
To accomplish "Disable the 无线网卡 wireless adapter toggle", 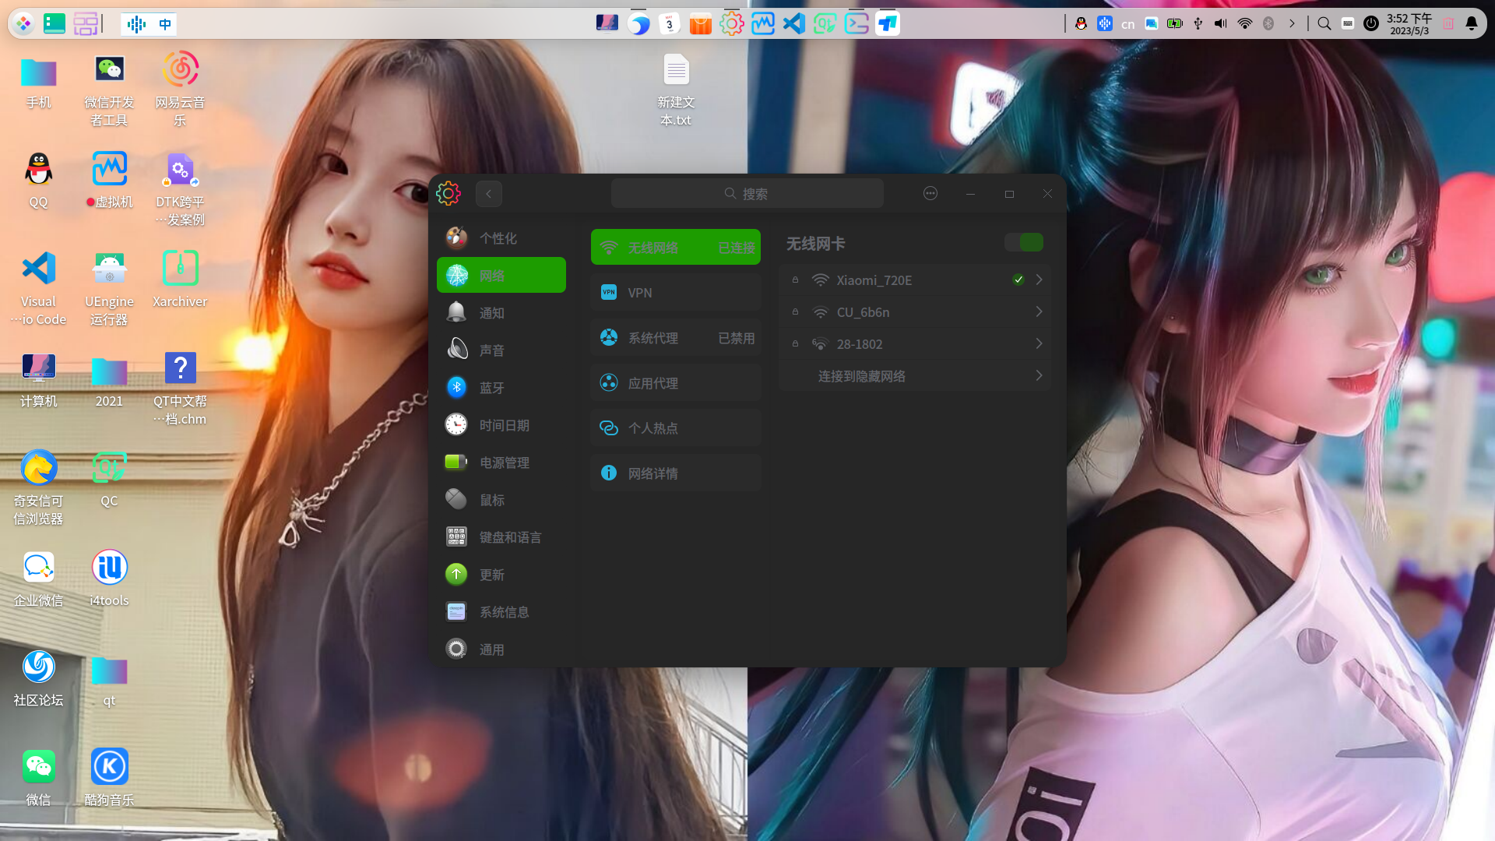I will [1023, 242].
